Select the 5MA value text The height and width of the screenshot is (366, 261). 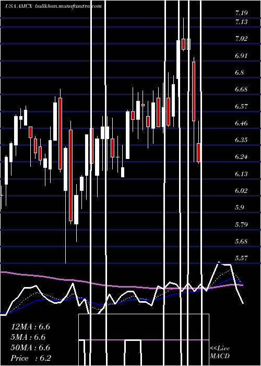point(28,337)
